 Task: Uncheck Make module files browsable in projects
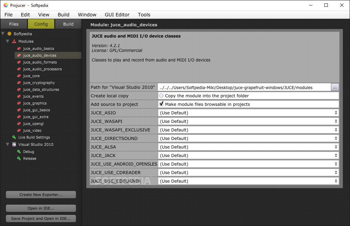(x=161, y=104)
